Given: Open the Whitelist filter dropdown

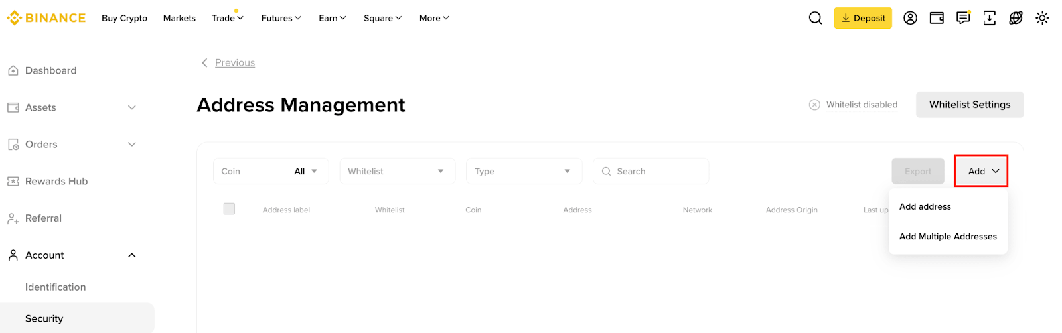Looking at the screenshot, I should point(398,171).
